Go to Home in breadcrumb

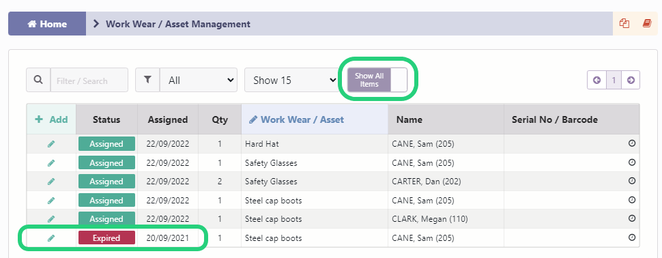click(x=47, y=24)
